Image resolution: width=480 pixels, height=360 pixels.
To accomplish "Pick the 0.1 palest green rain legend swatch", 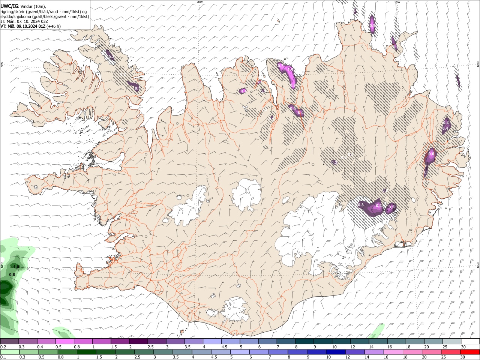I will click(10, 352).
